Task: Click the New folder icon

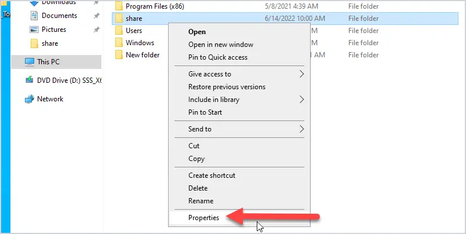Action: (x=119, y=55)
